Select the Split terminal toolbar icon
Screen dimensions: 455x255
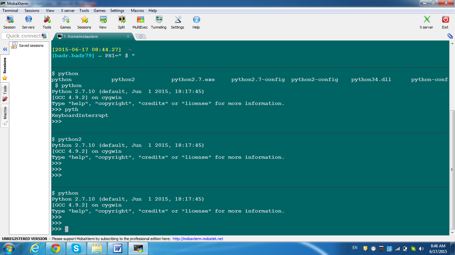click(x=122, y=22)
